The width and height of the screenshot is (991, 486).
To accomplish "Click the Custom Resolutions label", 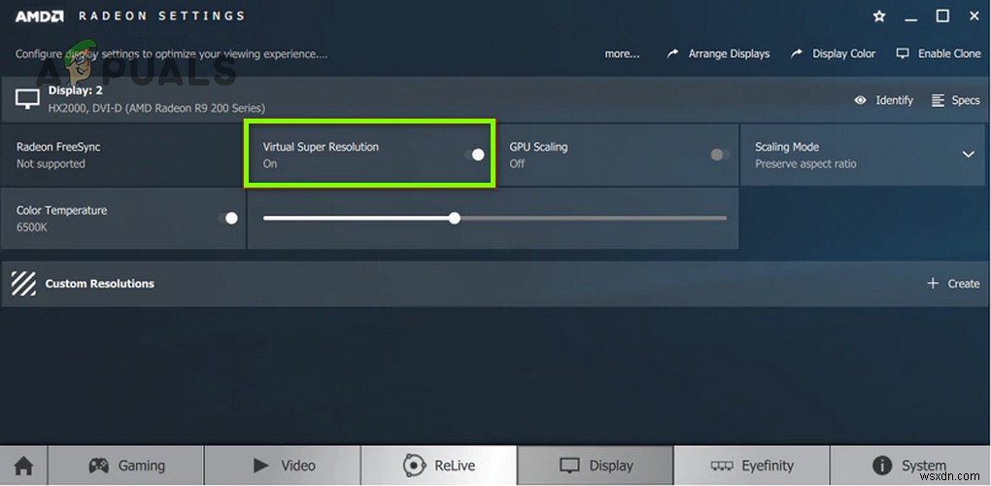I will [x=100, y=284].
